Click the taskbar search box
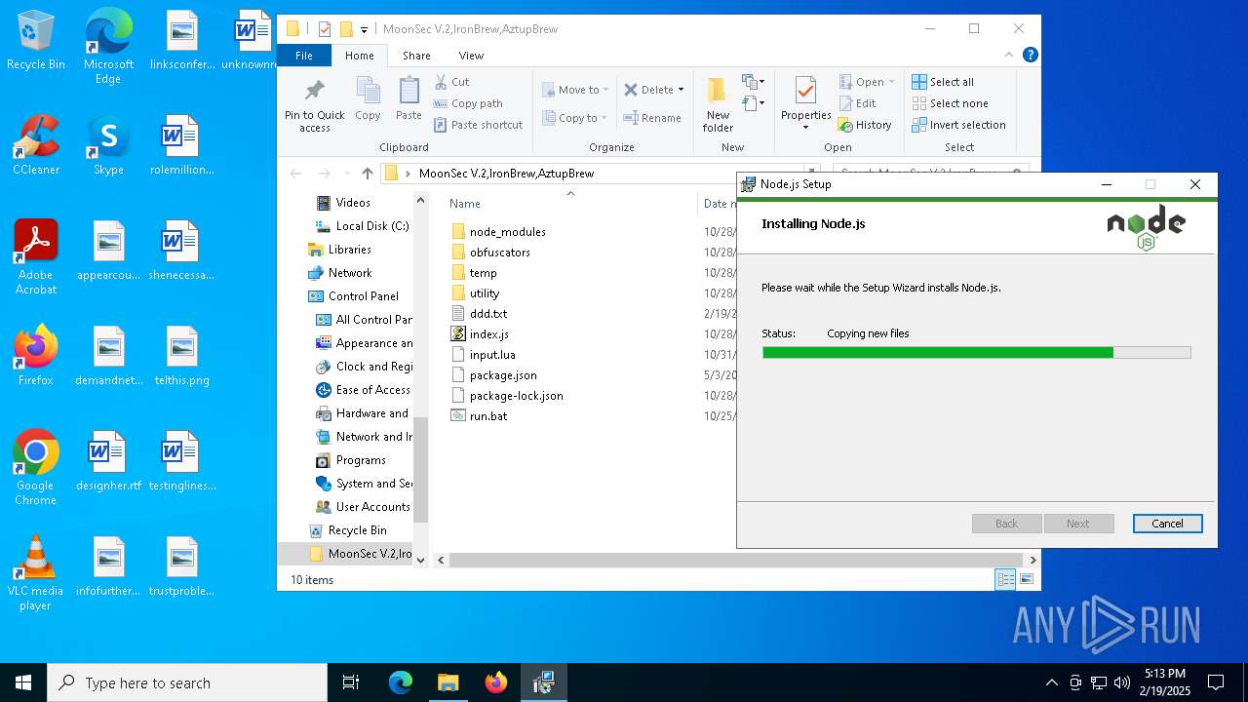 point(187,682)
